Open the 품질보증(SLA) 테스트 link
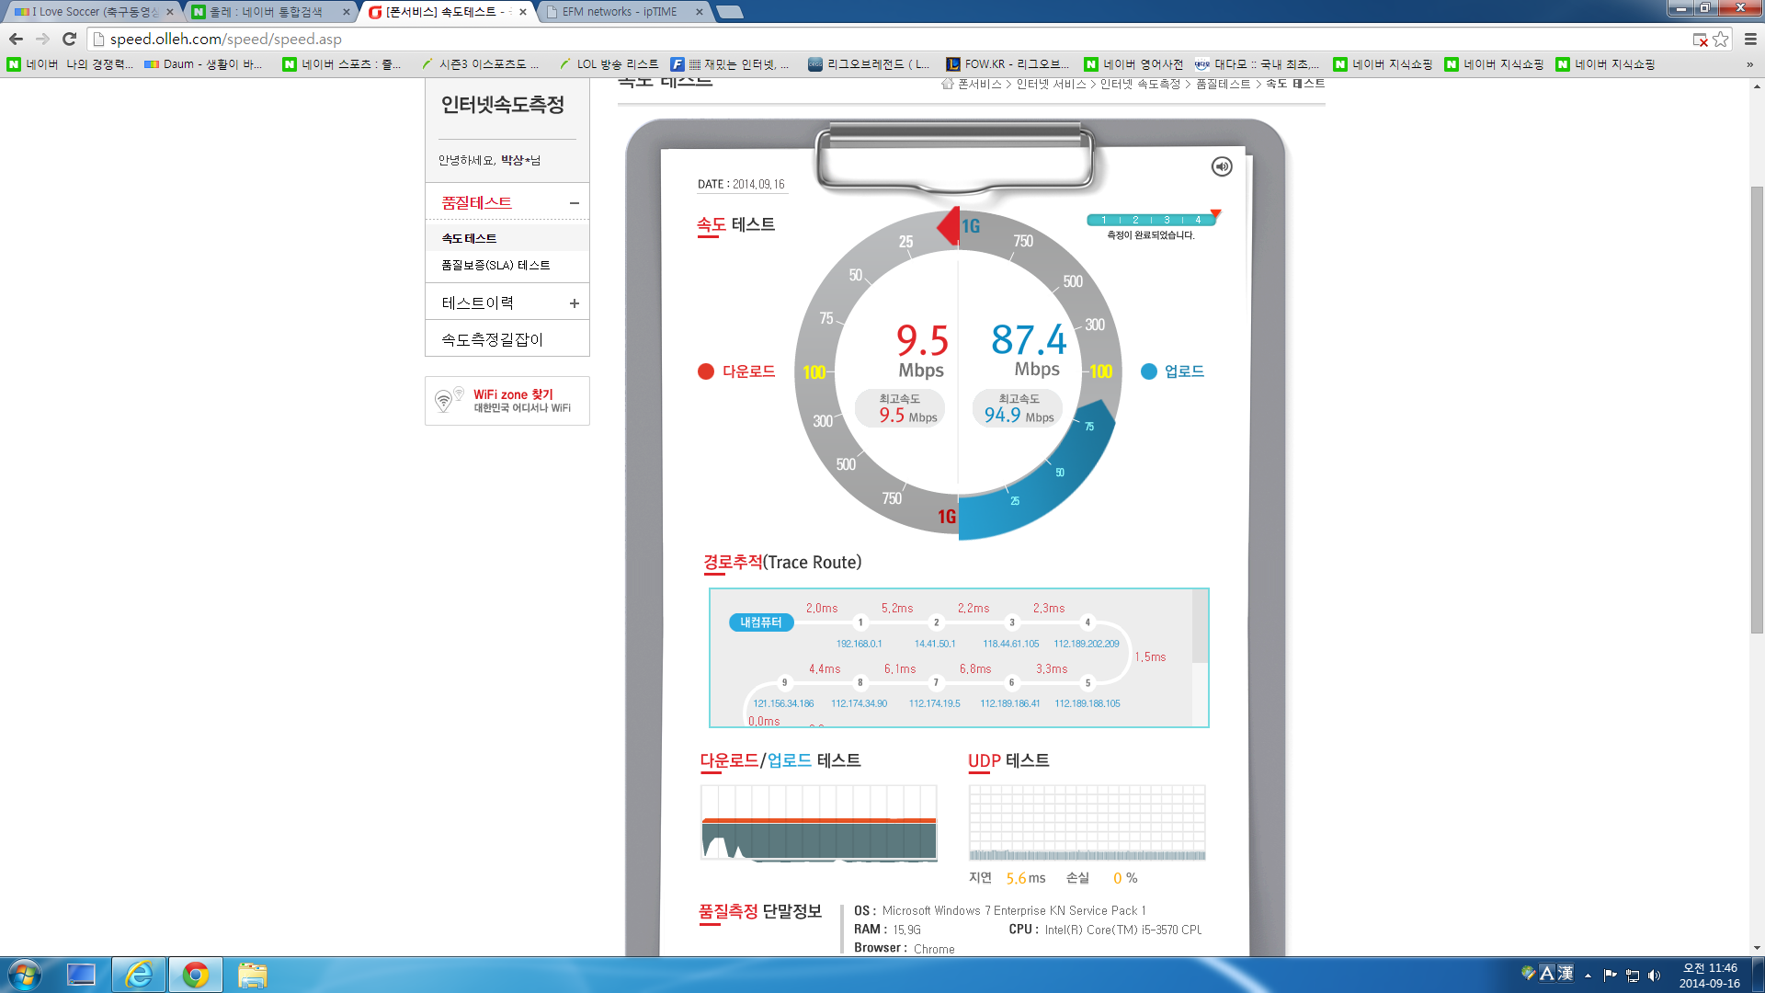 pyautogui.click(x=495, y=265)
